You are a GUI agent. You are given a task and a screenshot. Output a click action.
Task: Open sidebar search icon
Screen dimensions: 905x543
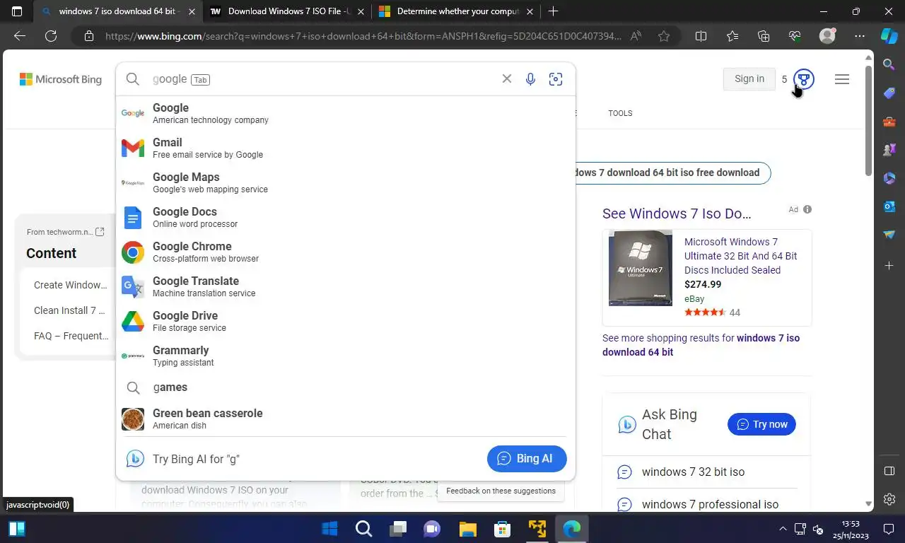pyautogui.click(x=889, y=65)
